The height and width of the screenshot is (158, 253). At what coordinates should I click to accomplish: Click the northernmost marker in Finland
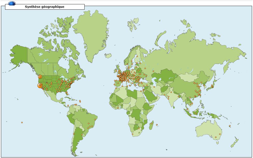pyautogui.click(x=137, y=56)
